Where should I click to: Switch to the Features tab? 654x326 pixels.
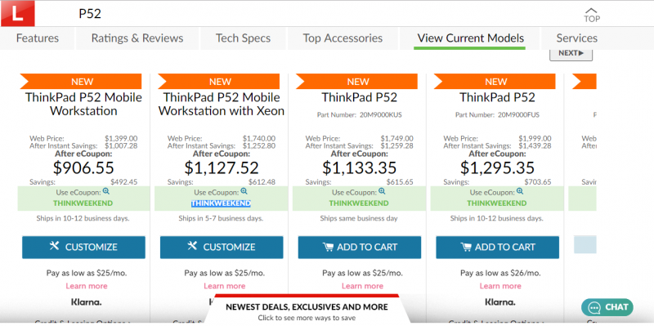(x=38, y=38)
